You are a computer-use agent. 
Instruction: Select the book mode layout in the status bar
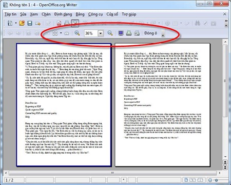200,180
